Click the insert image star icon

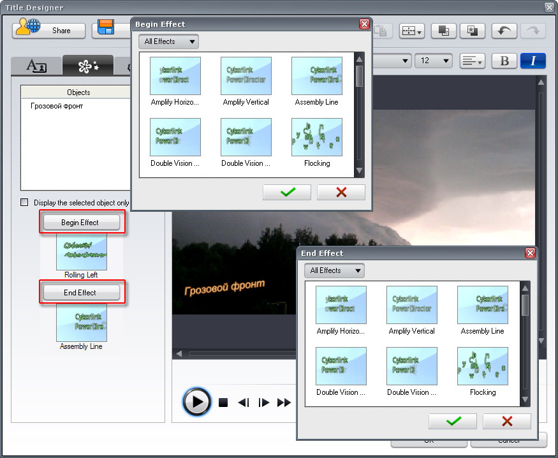coord(473,31)
